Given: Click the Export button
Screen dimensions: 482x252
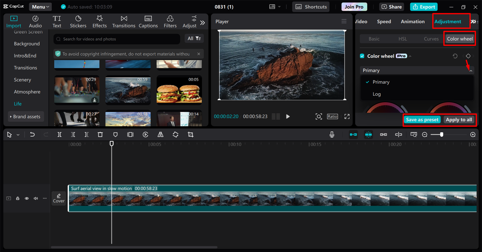Looking at the screenshot, I should coord(424,7).
